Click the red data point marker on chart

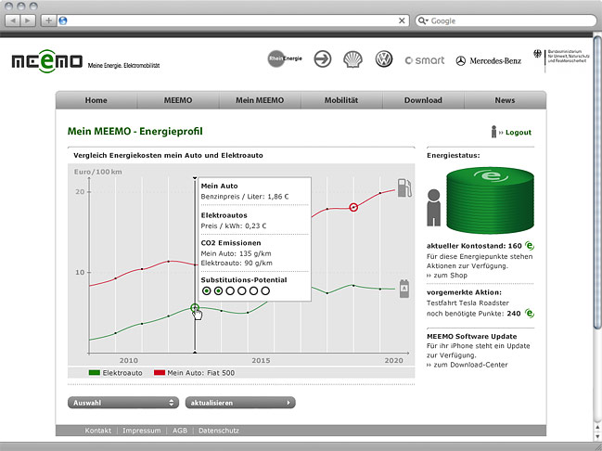point(352,207)
